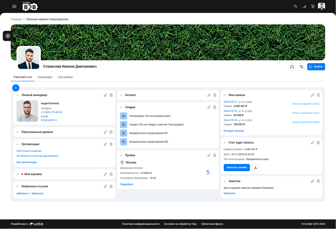Screen dimensions: 336x229
Task: Expand the Моя корзина widget
Action: click(x=18, y=174)
